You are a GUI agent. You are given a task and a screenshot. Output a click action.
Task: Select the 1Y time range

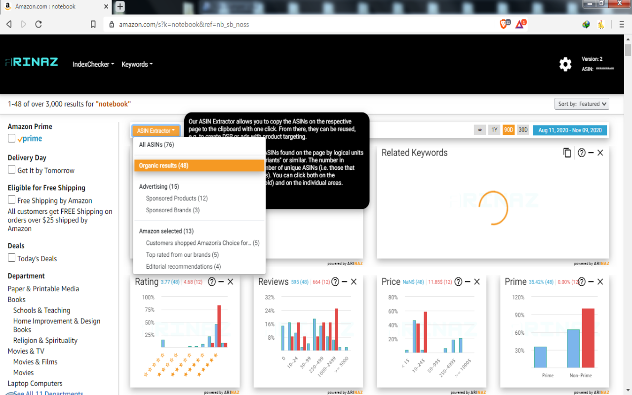click(494, 130)
